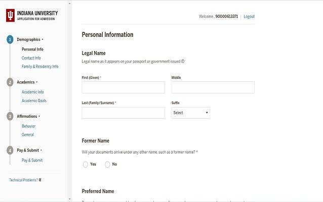Collapse the Affirmations section arrow
The height and width of the screenshot is (202, 323).
[39, 116]
